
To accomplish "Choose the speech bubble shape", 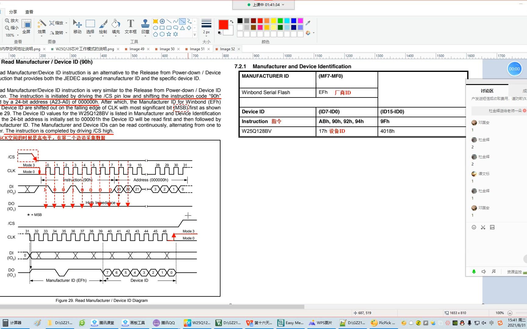I will coord(176,28).
